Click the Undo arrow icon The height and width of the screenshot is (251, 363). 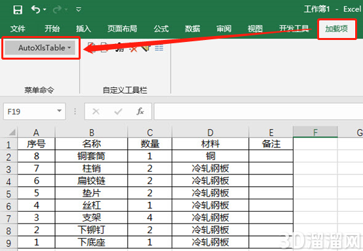pos(35,9)
